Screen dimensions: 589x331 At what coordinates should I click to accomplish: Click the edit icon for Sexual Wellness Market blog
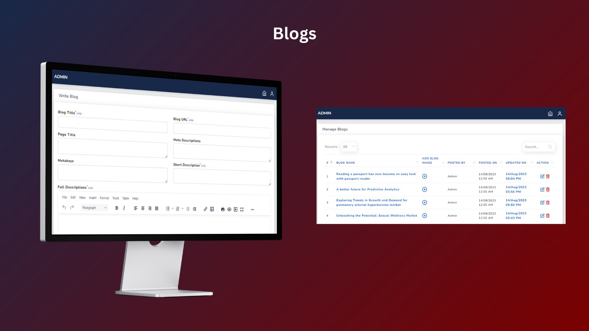point(542,215)
